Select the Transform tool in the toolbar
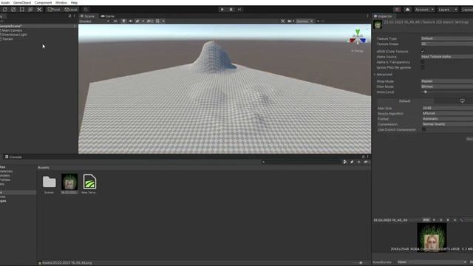 30,10
